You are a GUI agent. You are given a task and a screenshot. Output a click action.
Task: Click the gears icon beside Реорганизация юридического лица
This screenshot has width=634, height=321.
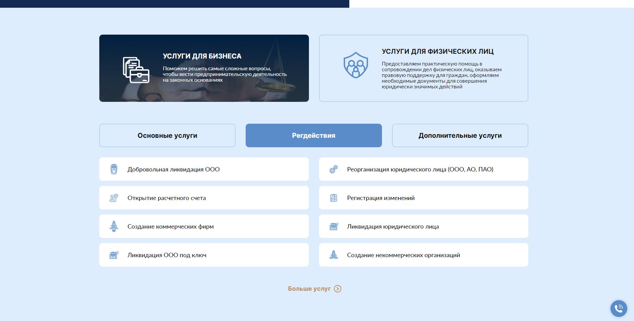click(x=333, y=169)
